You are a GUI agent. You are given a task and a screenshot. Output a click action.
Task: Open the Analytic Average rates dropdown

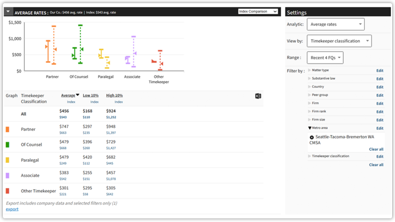tap(335, 24)
